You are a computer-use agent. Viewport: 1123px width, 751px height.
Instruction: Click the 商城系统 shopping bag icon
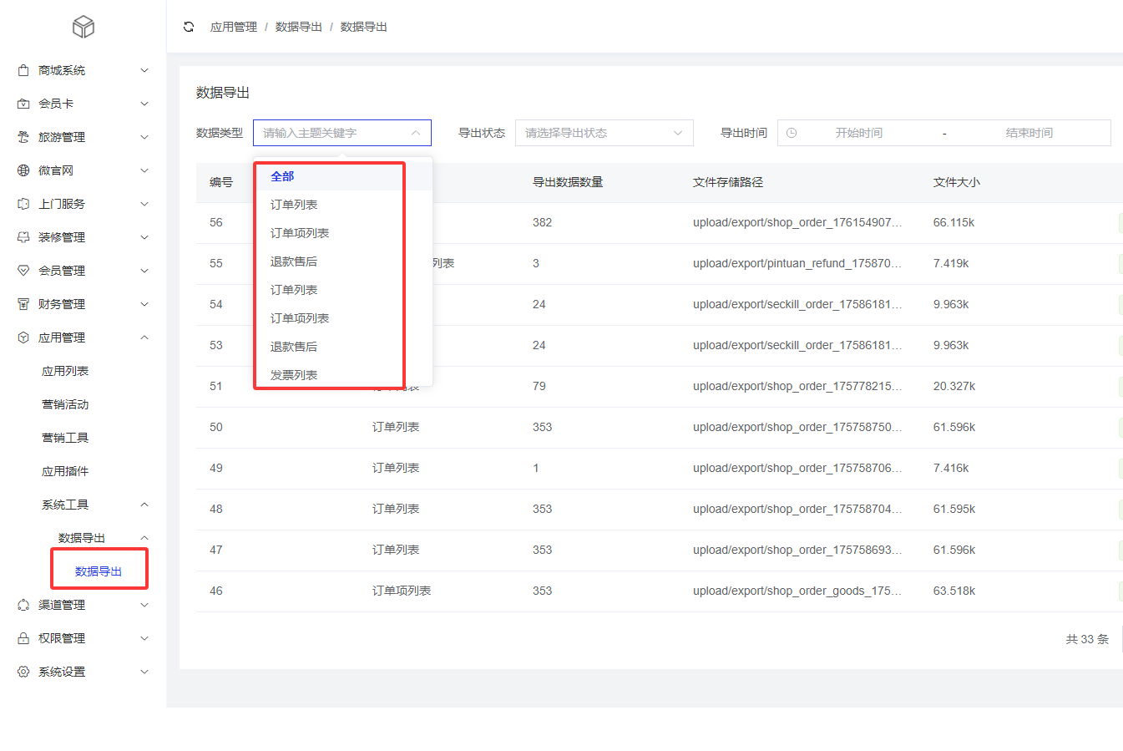(x=23, y=70)
